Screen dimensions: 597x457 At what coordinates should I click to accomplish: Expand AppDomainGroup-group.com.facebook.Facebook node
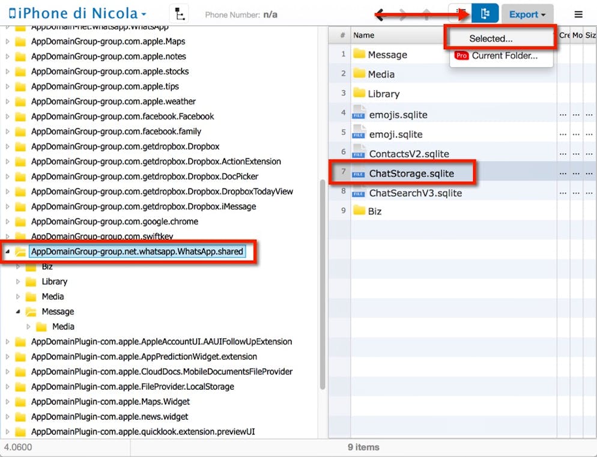pos(7,116)
